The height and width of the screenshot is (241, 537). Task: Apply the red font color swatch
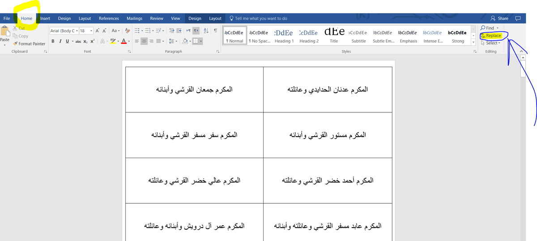pyautogui.click(x=123, y=41)
